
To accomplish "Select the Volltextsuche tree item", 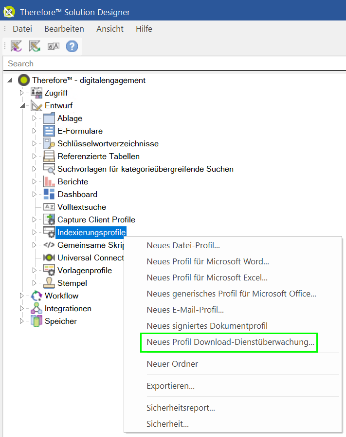I will (82, 207).
